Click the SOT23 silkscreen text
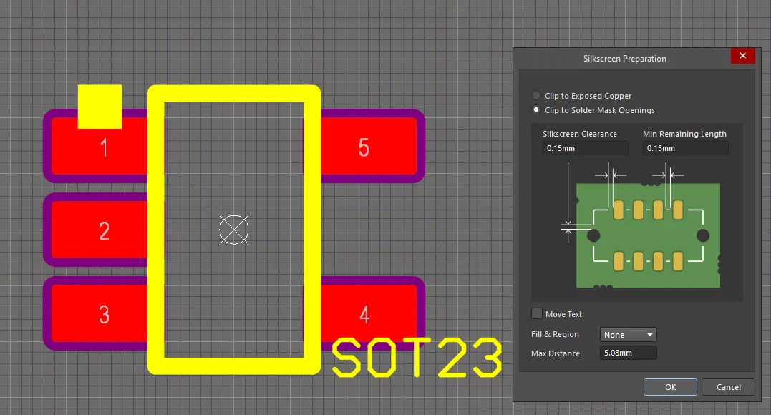Viewport: 771px width, 415px height. 417,358
